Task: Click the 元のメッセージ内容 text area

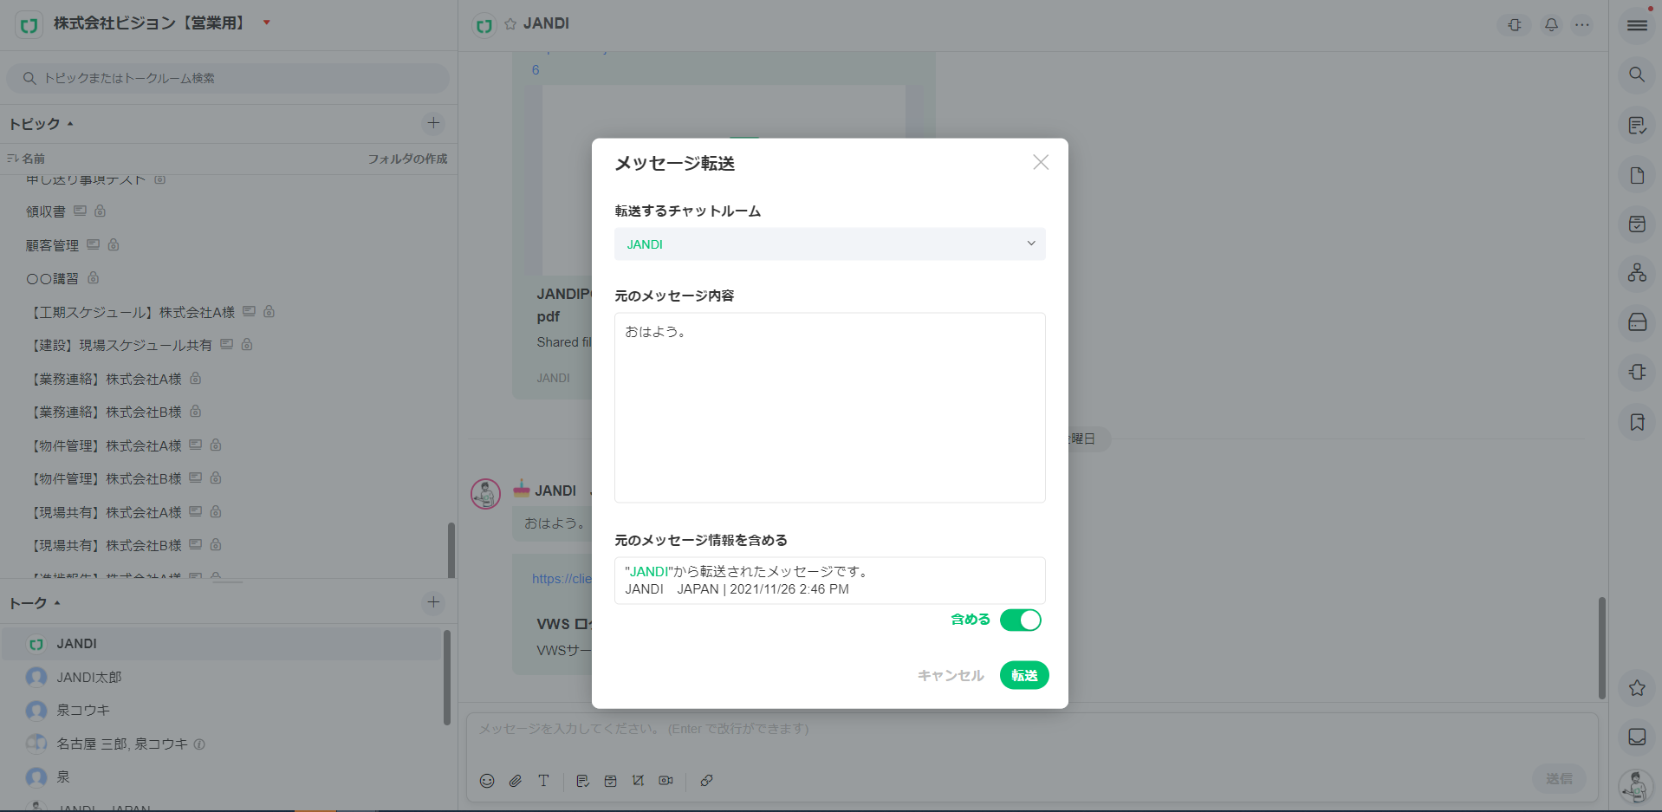Action: point(829,407)
